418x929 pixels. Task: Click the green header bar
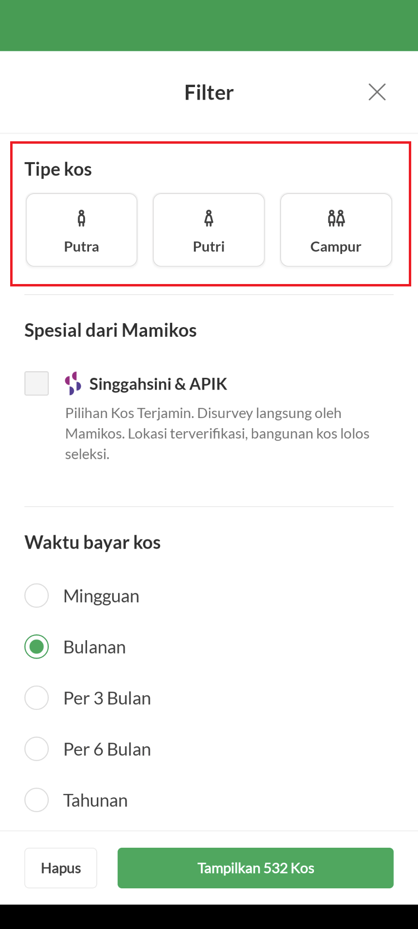(x=209, y=25)
